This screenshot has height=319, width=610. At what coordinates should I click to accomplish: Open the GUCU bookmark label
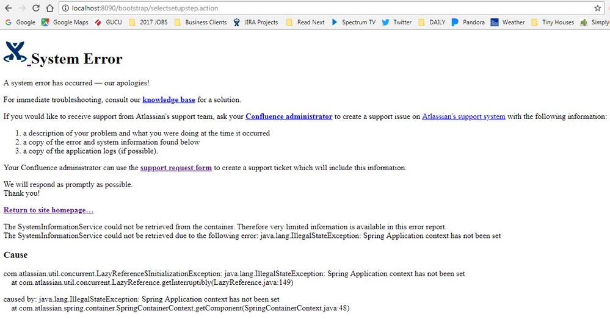pos(114,22)
